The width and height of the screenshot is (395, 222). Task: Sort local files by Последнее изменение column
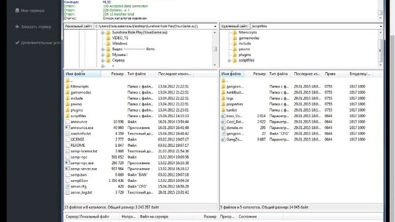click(x=175, y=74)
